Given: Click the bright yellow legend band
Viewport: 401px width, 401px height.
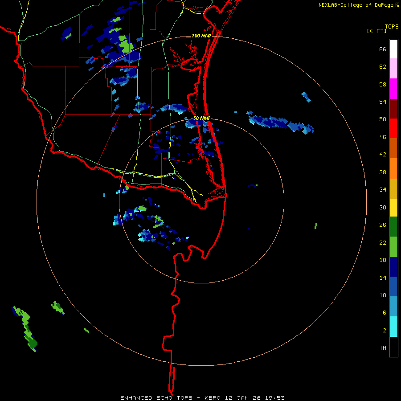Looking at the screenshot, I should [393, 208].
